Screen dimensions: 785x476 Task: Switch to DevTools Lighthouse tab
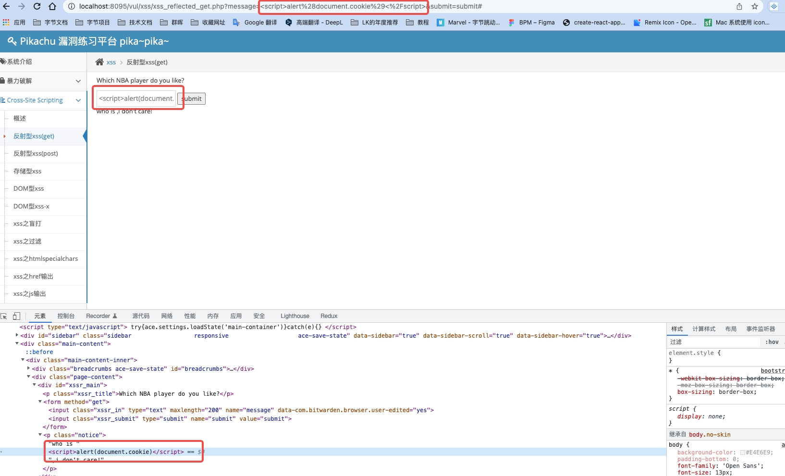(295, 316)
